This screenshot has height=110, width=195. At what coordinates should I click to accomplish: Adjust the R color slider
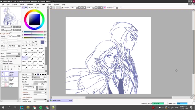[x=34, y=32]
